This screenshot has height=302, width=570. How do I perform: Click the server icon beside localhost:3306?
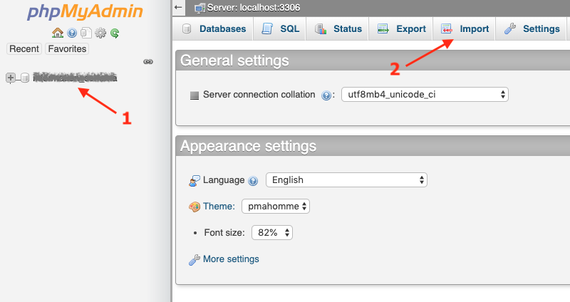[x=199, y=8]
